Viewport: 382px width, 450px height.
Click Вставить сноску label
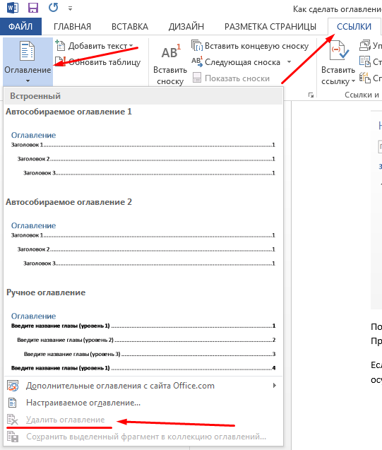(170, 76)
